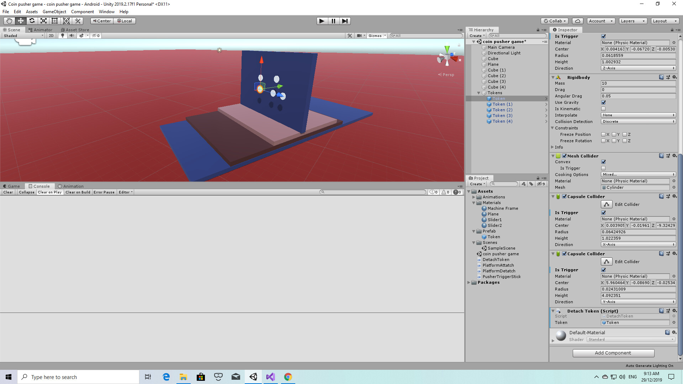Toggle scene lighting bulb icon
Image resolution: width=683 pixels, height=384 pixels.
tap(63, 36)
